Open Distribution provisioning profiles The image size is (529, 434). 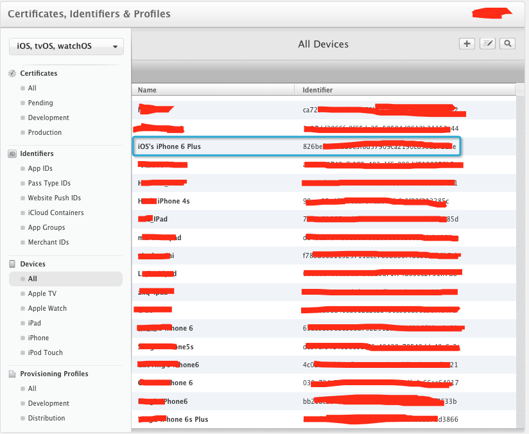(x=46, y=418)
